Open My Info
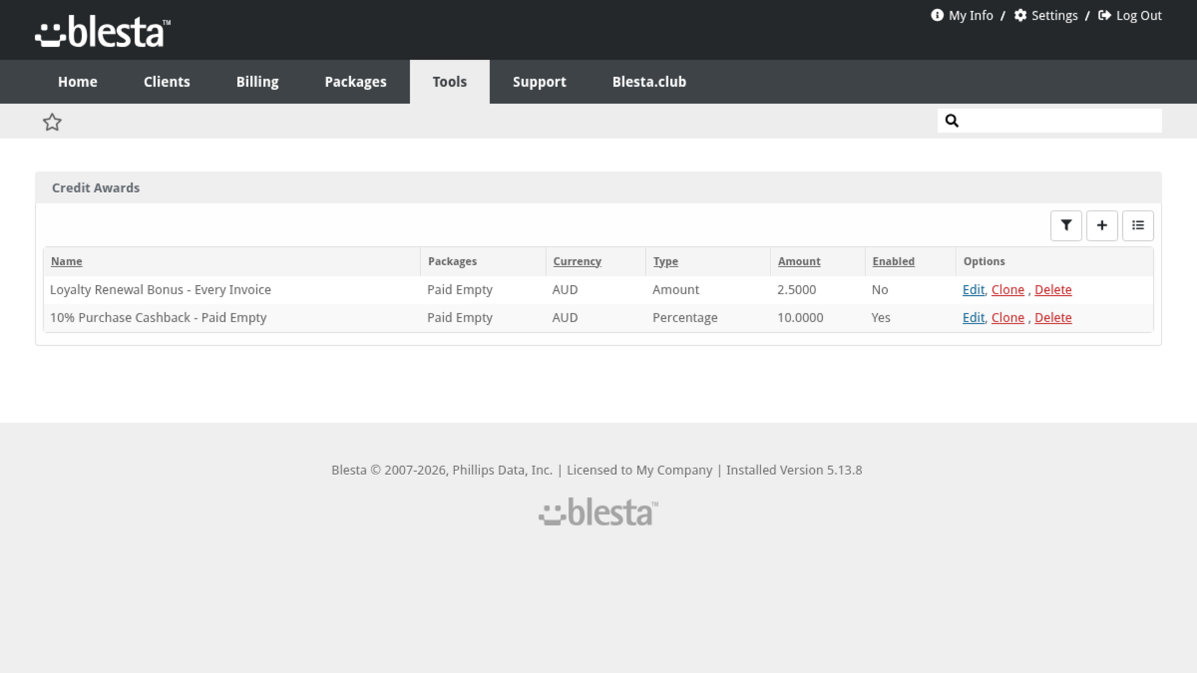This screenshot has height=673, width=1197. 962,16
